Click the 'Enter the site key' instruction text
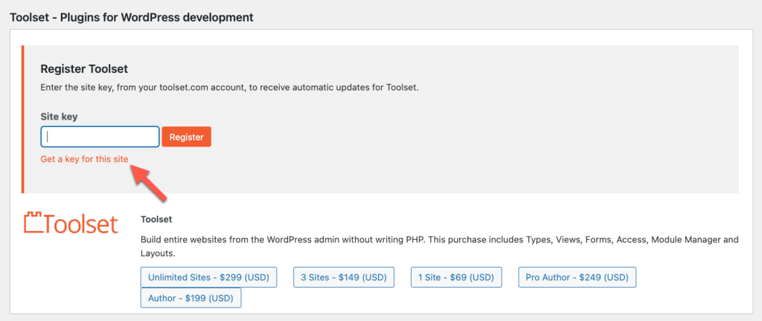 click(x=229, y=88)
